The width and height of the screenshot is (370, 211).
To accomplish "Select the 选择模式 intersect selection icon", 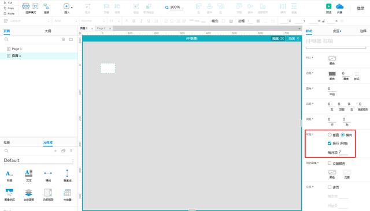I will [x=25, y=6].
